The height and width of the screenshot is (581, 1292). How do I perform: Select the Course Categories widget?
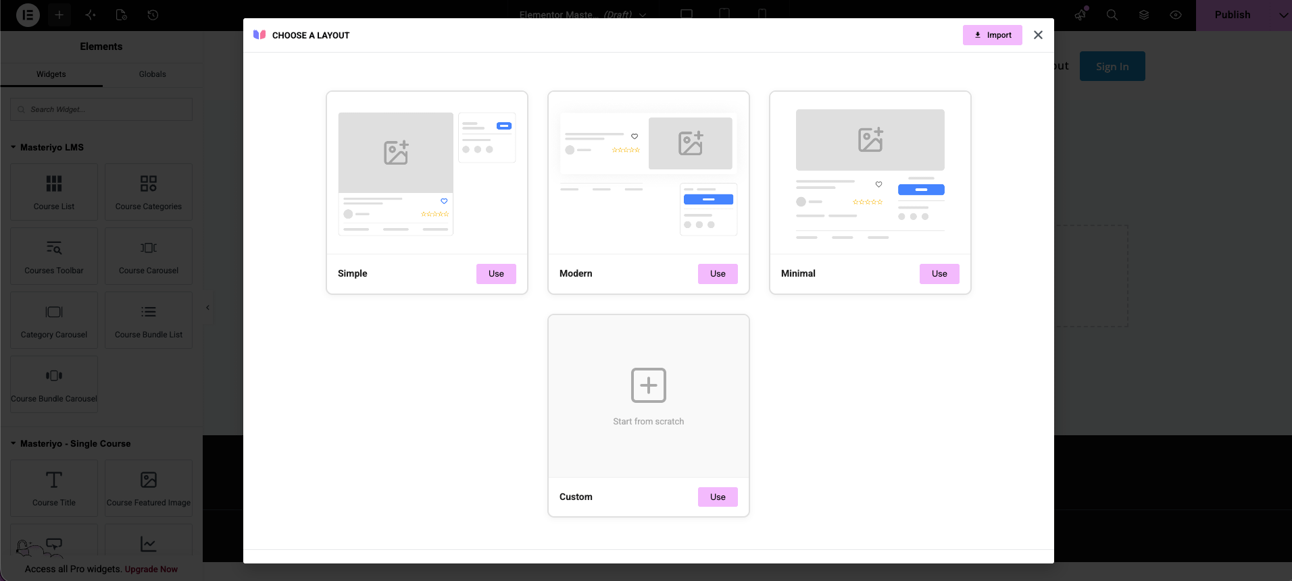[x=149, y=192]
